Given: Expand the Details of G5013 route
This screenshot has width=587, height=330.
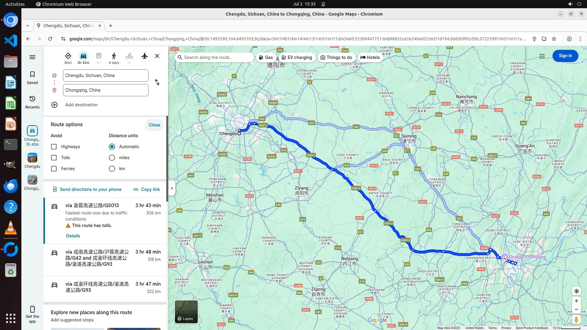Looking at the screenshot, I should pos(73,236).
